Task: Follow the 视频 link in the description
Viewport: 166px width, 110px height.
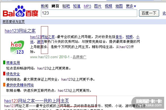Action: coord(129,37)
